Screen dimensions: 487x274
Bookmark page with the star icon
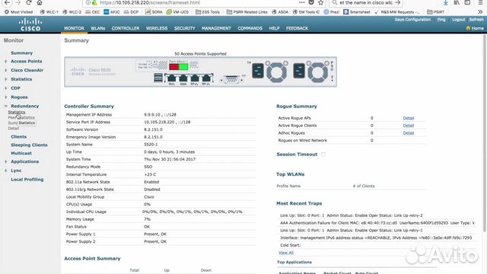(321, 2)
